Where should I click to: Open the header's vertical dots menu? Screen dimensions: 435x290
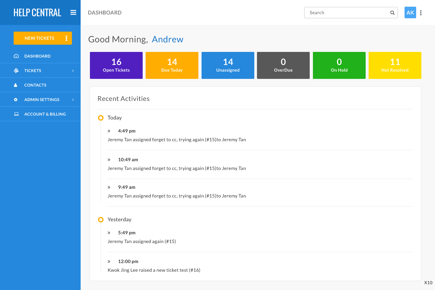[x=421, y=13]
